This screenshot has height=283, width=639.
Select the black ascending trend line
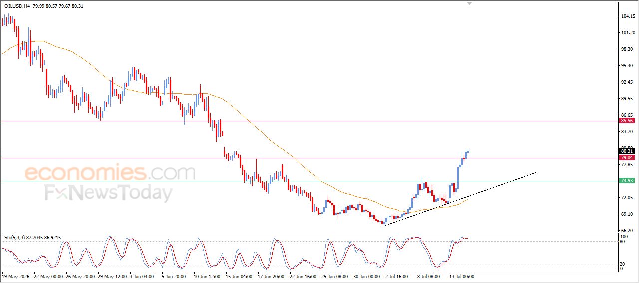pyautogui.click(x=459, y=199)
